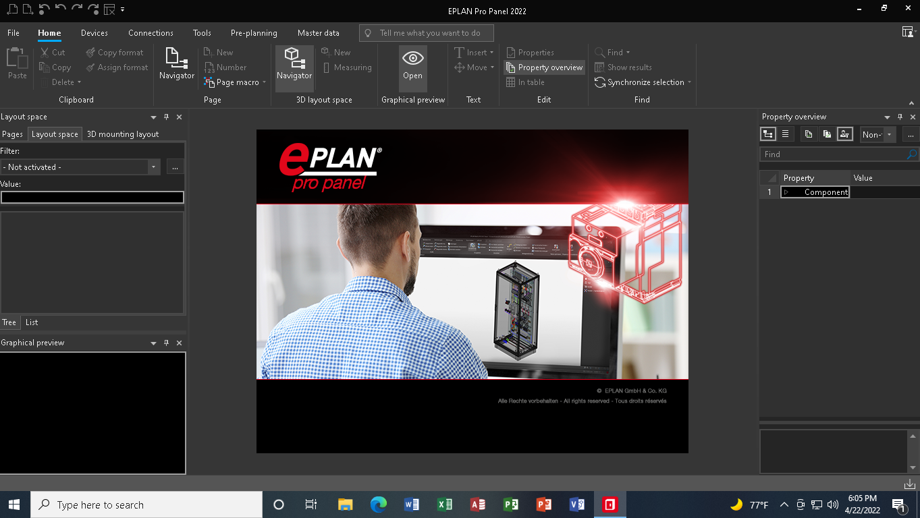Image resolution: width=920 pixels, height=518 pixels.
Task: Click Tell me what you want search box
Action: click(x=426, y=33)
